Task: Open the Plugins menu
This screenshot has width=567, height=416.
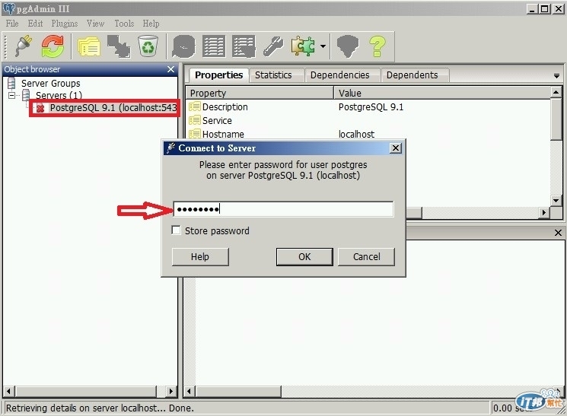Action: 65,24
